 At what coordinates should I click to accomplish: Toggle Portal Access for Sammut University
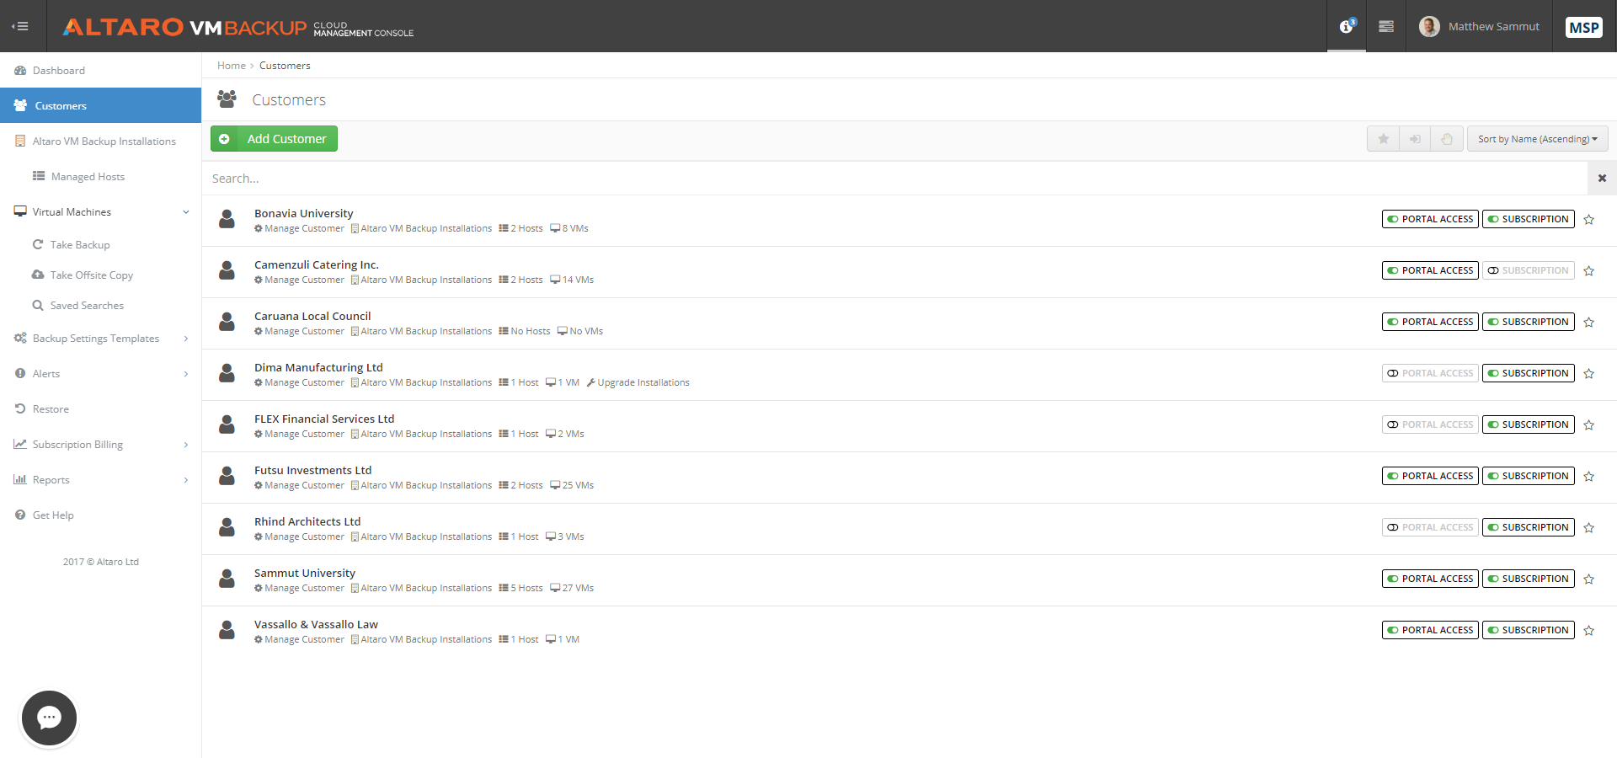coord(1430,579)
